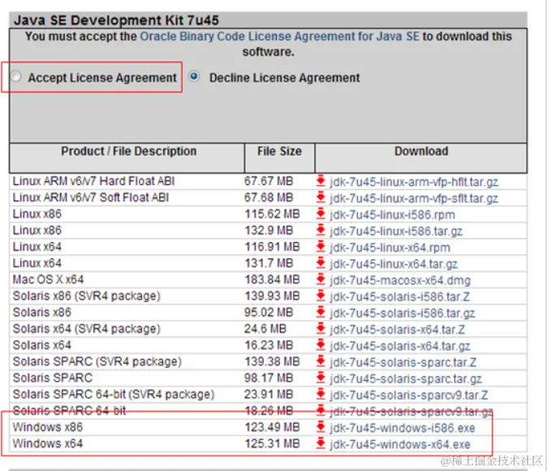Open the jdk-7u45-macosx-x64.dmg link
This screenshot has width=547, height=471.
coord(400,280)
